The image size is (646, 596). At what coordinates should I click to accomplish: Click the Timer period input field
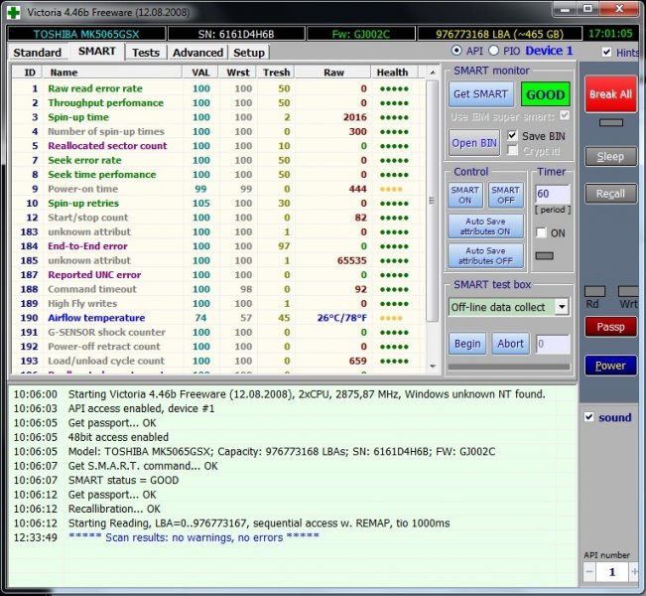[552, 195]
